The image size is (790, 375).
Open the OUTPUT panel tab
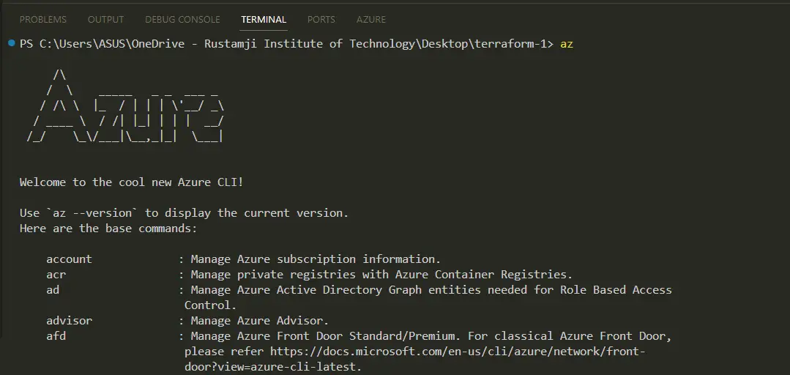pyautogui.click(x=105, y=20)
